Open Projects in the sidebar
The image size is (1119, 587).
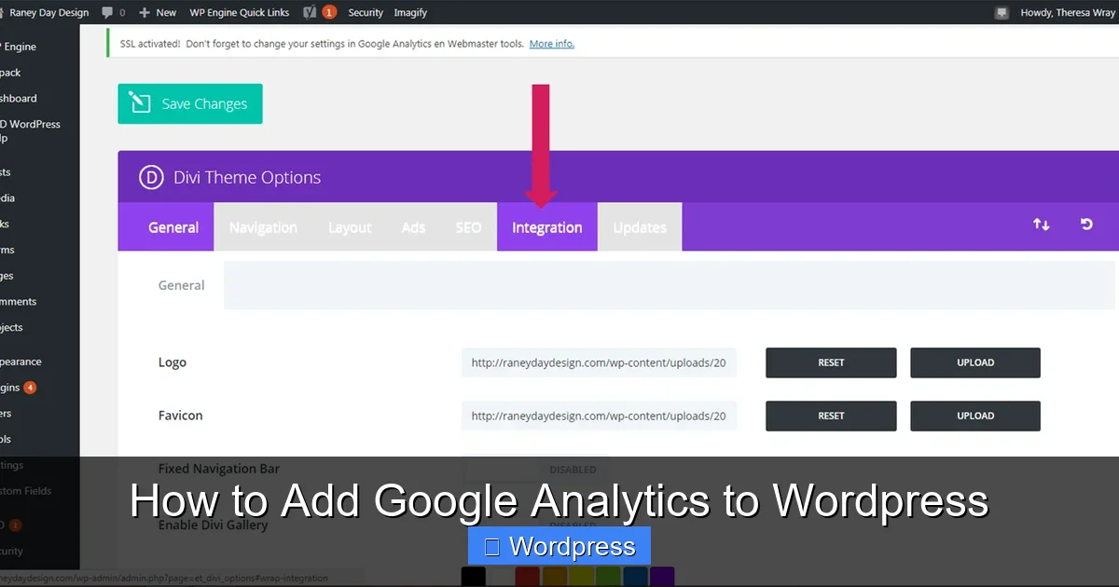tap(12, 327)
